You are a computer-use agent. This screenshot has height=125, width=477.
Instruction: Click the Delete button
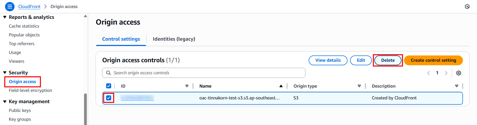click(388, 60)
